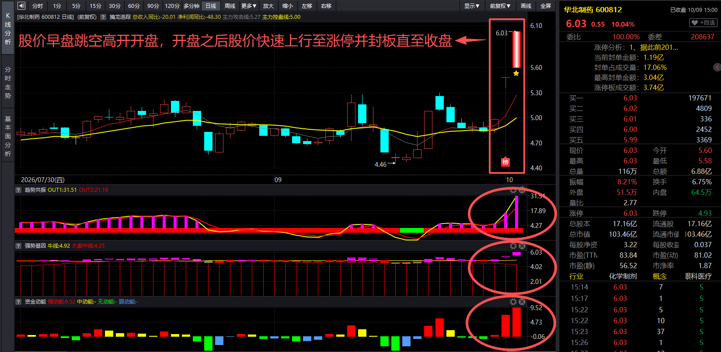The image size is (721, 352).
Task: Zoom in chart with 放大
Action: pyautogui.click(x=268, y=6)
